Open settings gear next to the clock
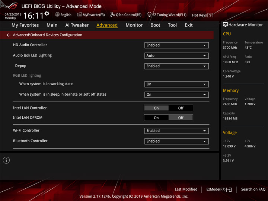 (47, 13)
